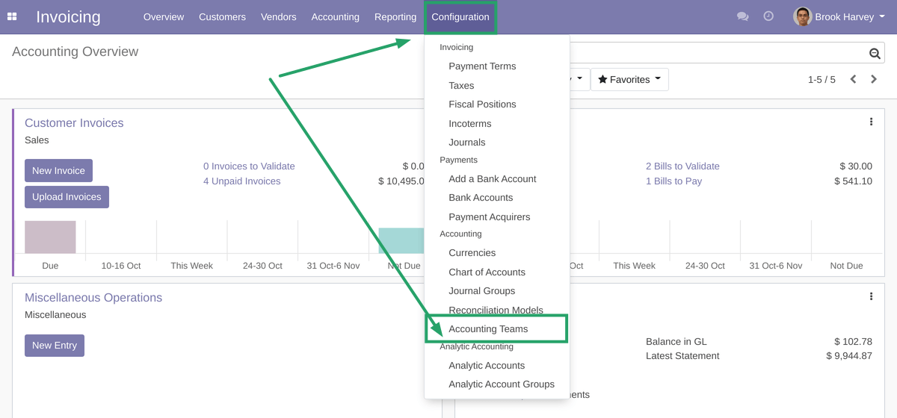This screenshot has height=418, width=897.
Task: Go to the previous page arrow
Action: coord(853,79)
